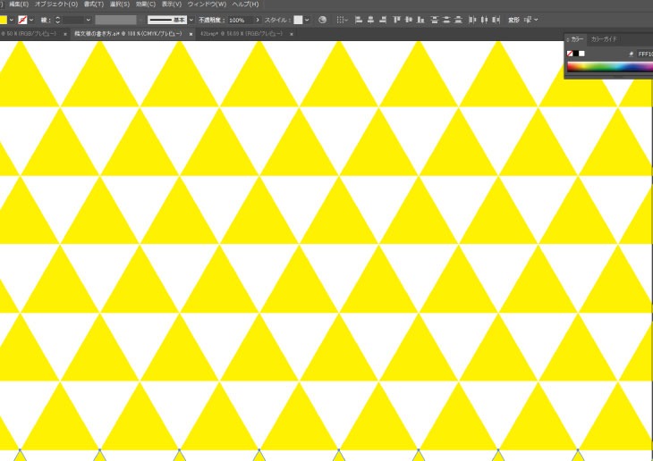The height and width of the screenshot is (461, 653).
Task: Click the vertical align top icon
Action: tap(397, 20)
